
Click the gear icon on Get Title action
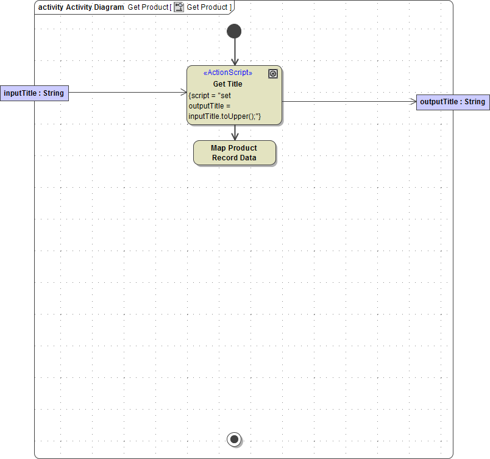click(x=273, y=74)
